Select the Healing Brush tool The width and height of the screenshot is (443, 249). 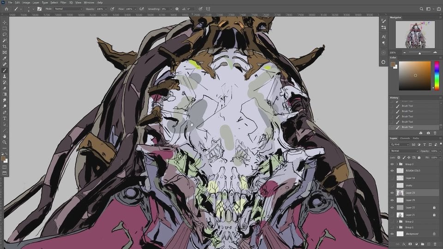click(x=5, y=65)
